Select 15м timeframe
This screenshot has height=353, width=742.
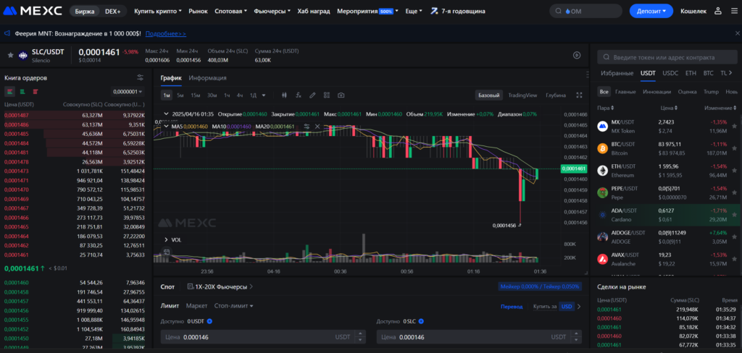point(196,95)
